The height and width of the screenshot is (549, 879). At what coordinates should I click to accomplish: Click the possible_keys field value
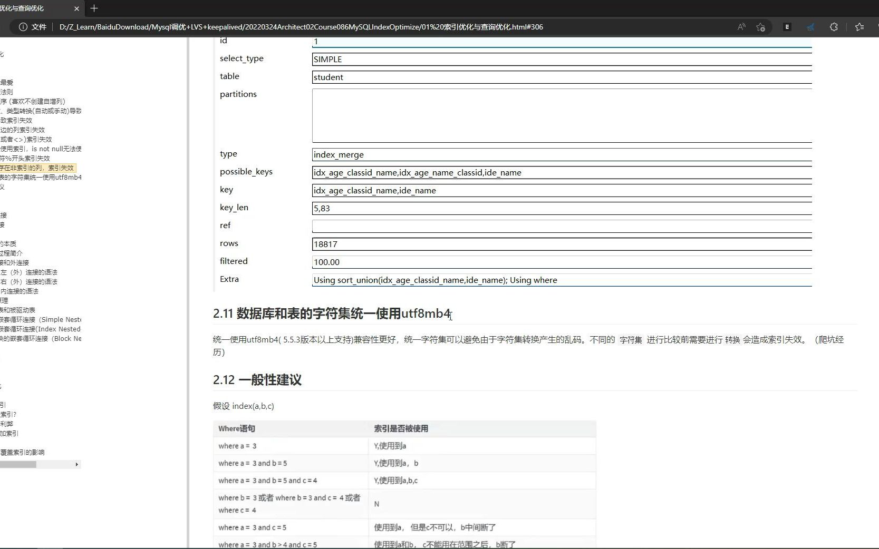pyautogui.click(x=562, y=173)
